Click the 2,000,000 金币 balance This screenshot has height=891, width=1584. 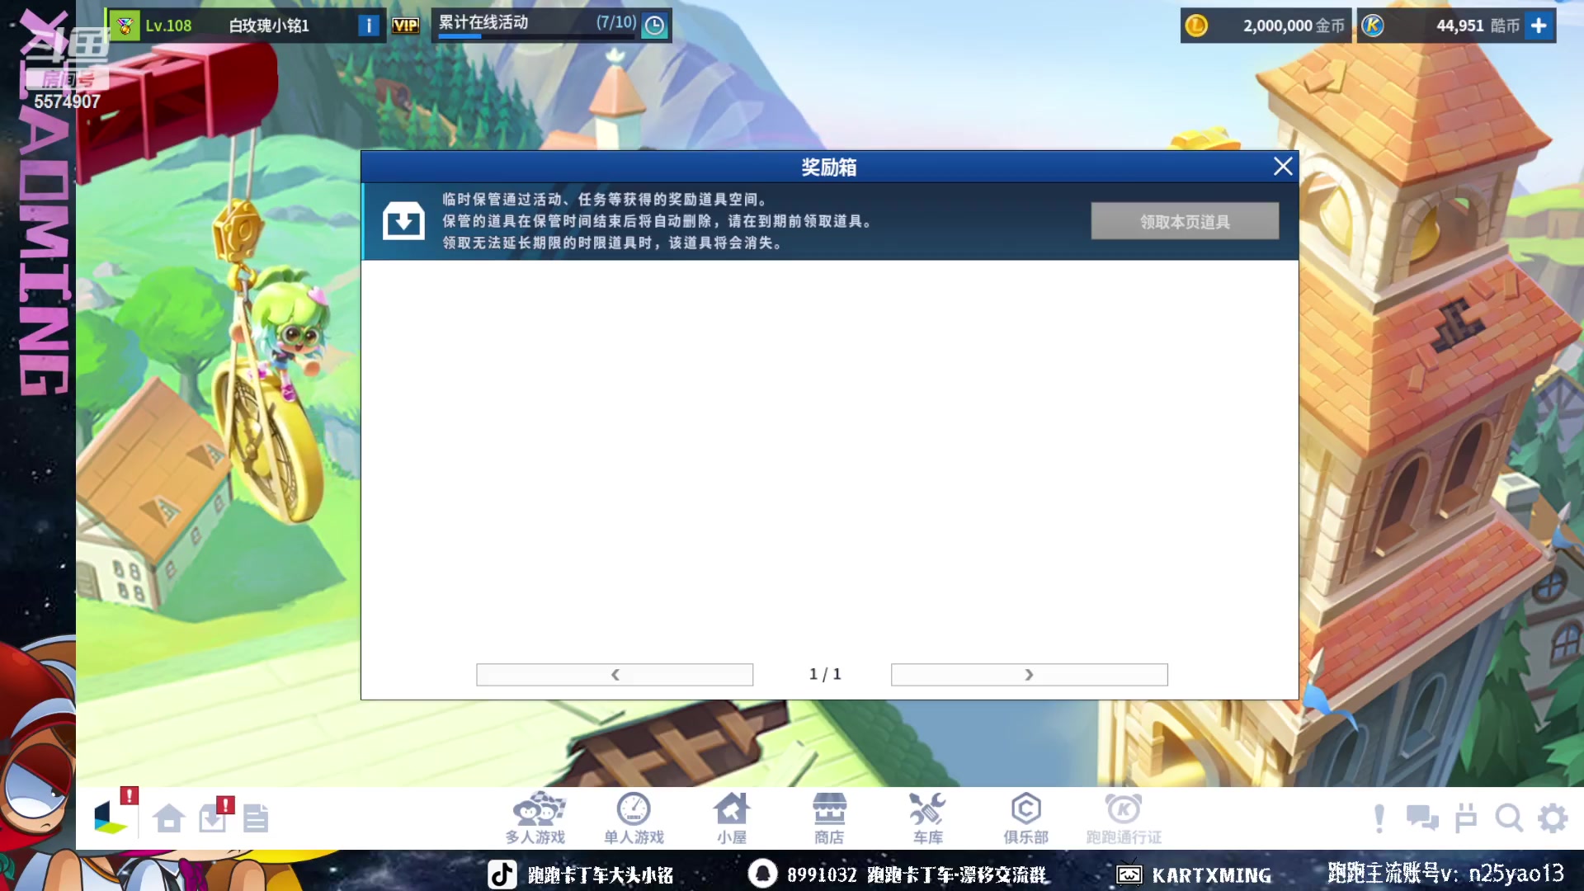click(1294, 26)
